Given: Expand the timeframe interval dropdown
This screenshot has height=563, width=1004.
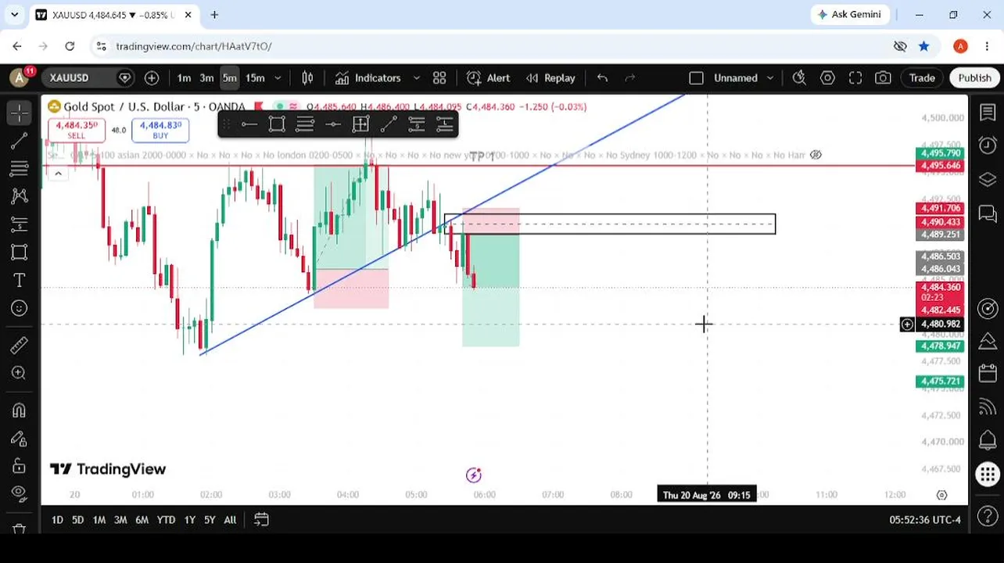Looking at the screenshot, I should click(x=278, y=77).
